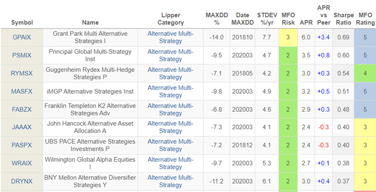The height and width of the screenshot is (192, 376).
Task: Click the MFO Rating column header
Action: [365, 18]
